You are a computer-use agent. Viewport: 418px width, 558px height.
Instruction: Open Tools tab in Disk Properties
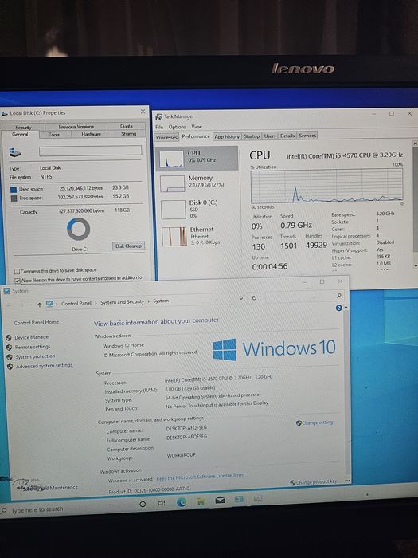(54, 135)
